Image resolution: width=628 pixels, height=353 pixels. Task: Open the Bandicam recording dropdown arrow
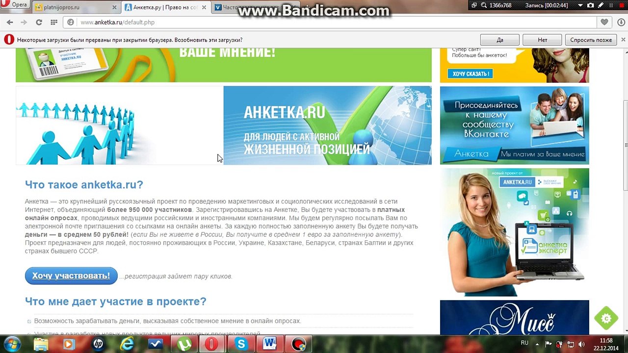pos(580,5)
